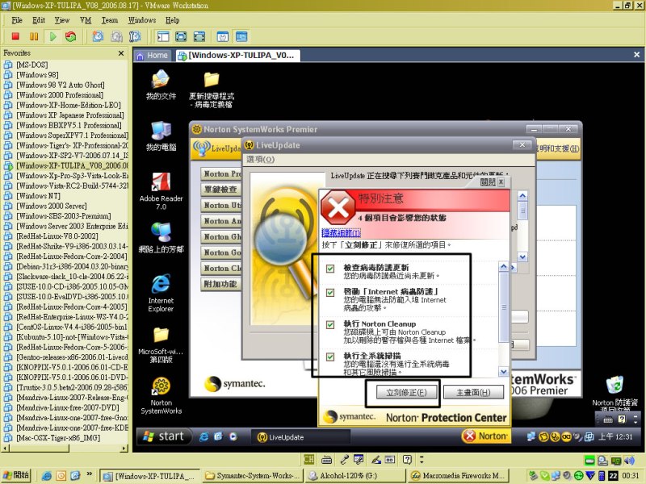The height and width of the screenshot is (484, 646).
Task: Click the VMware Reset icon
Action: point(70,36)
